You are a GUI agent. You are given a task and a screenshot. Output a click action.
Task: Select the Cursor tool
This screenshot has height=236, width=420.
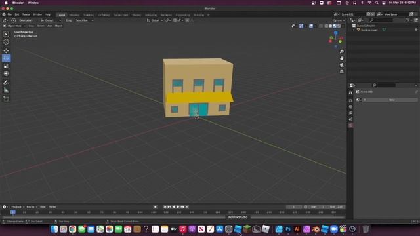[6, 42]
